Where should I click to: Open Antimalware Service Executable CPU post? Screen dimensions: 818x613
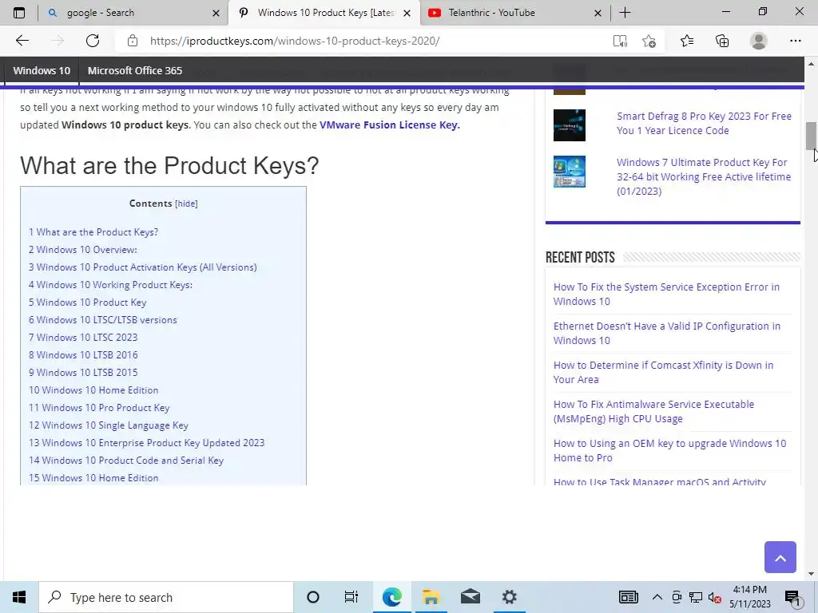click(x=653, y=411)
